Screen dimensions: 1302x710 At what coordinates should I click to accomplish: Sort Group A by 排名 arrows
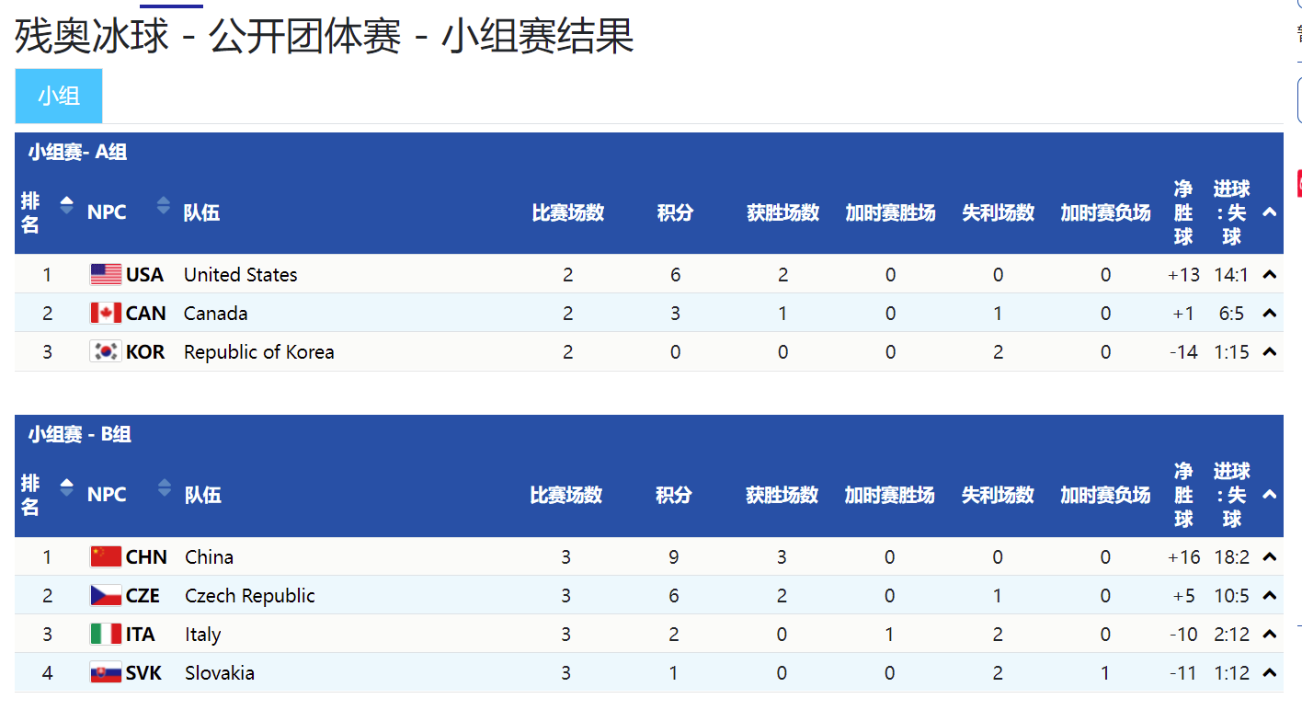(66, 205)
